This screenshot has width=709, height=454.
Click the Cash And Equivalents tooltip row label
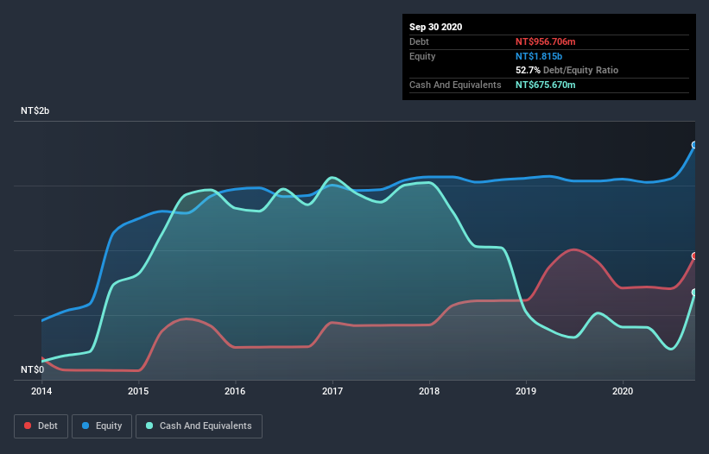click(455, 85)
